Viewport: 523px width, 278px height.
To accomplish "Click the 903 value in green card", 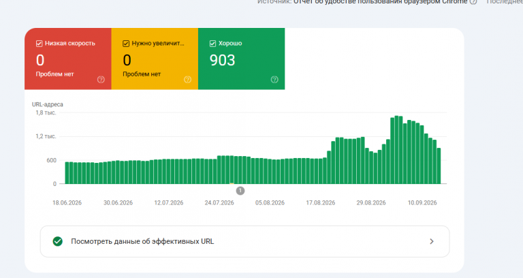I will (222, 60).
